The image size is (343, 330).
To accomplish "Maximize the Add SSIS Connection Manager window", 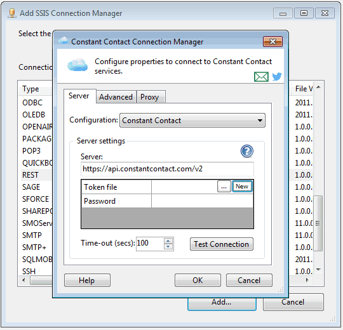I will coord(304,13).
